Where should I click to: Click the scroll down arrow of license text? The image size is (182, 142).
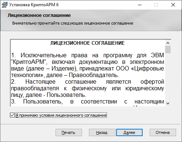[168, 103]
